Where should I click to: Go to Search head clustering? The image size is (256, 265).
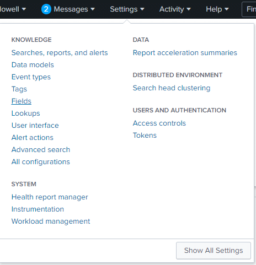pos(172,88)
